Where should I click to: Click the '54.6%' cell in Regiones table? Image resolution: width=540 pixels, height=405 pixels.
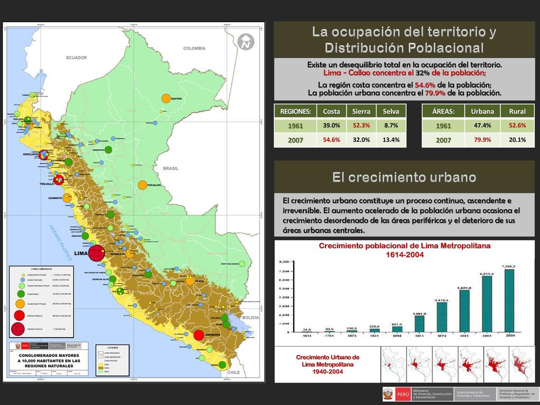[x=331, y=140]
